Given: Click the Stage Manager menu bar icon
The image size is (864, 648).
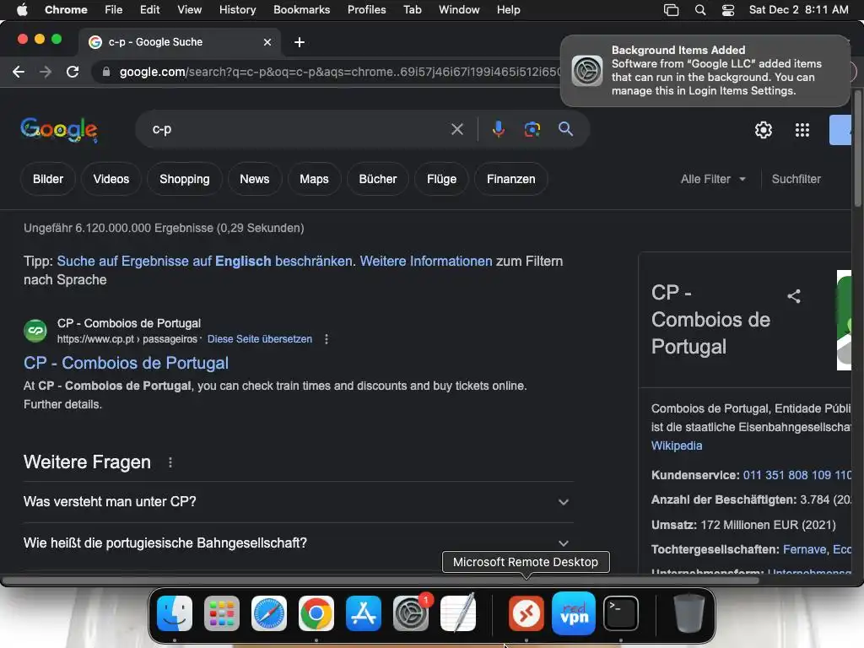Looking at the screenshot, I should tap(671, 10).
